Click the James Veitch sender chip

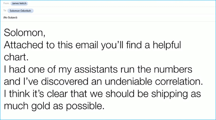coord(19,4)
